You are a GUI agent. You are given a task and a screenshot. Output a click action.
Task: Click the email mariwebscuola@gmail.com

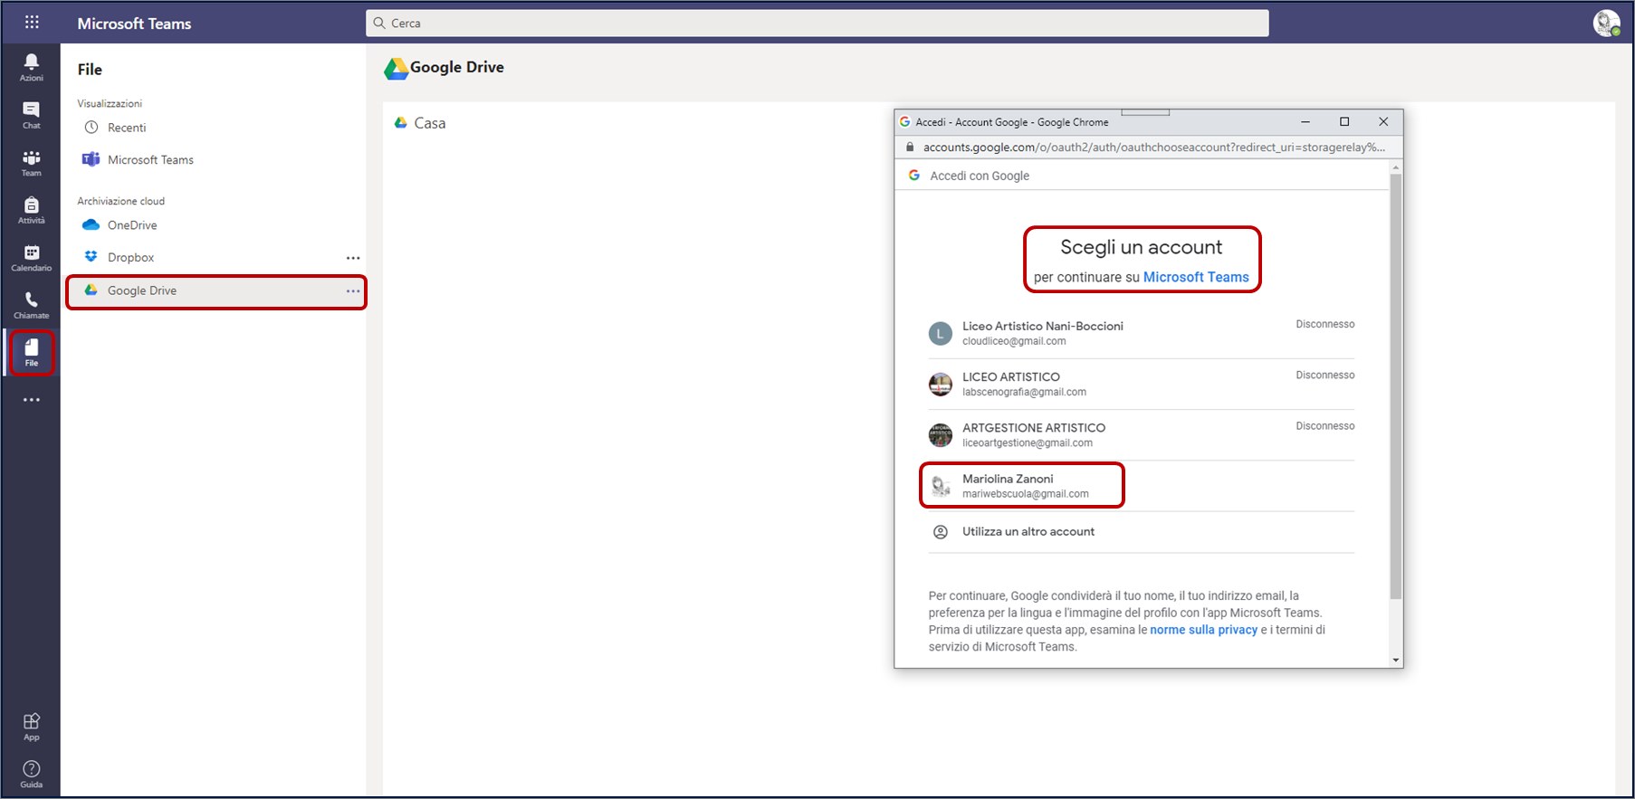coord(1026,494)
